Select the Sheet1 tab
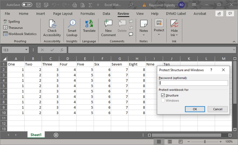 tap(36, 135)
